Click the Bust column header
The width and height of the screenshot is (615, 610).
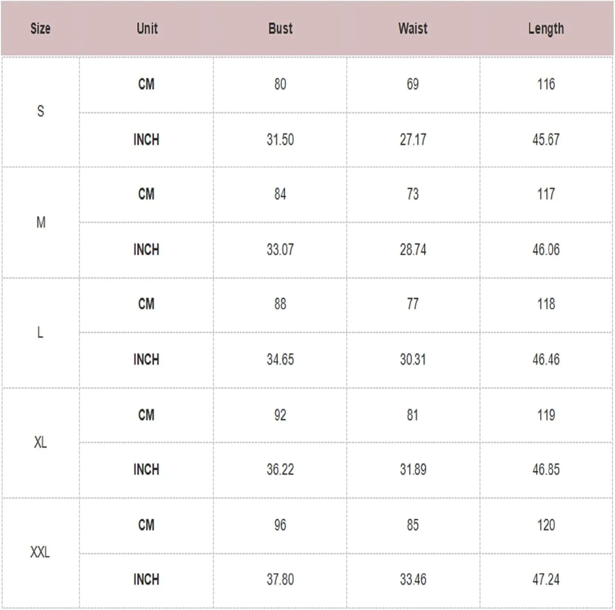[280, 28]
